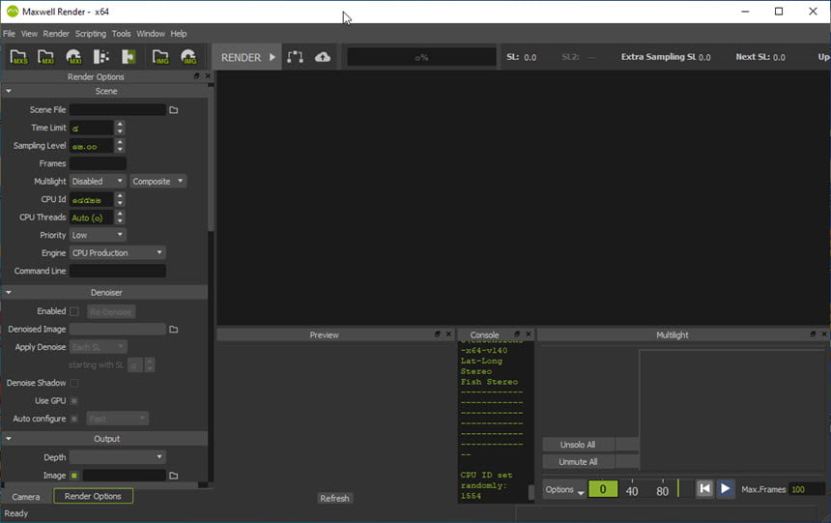This screenshot has width=831, height=523.
Task: Toggle the Auto configure checkbox
Action: pyautogui.click(x=74, y=419)
